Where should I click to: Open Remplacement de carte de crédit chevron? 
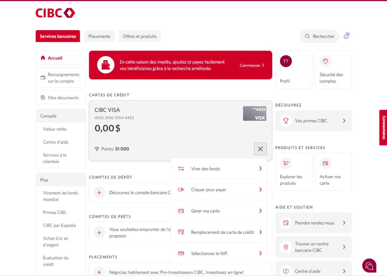click(260, 232)
